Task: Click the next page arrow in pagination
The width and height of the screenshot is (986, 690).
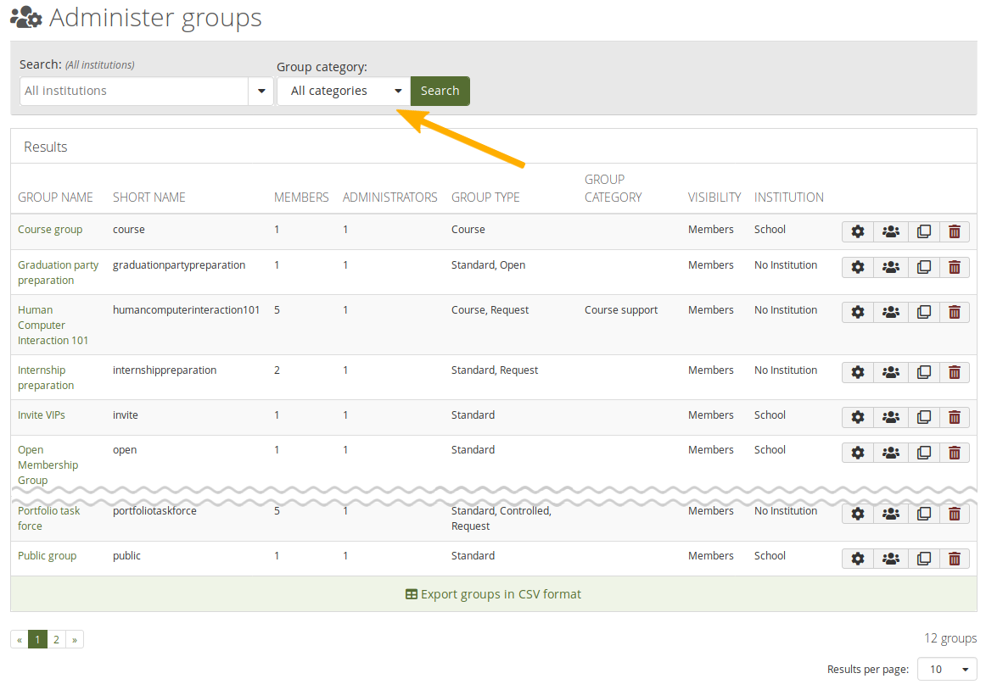Action: point(75,640)
